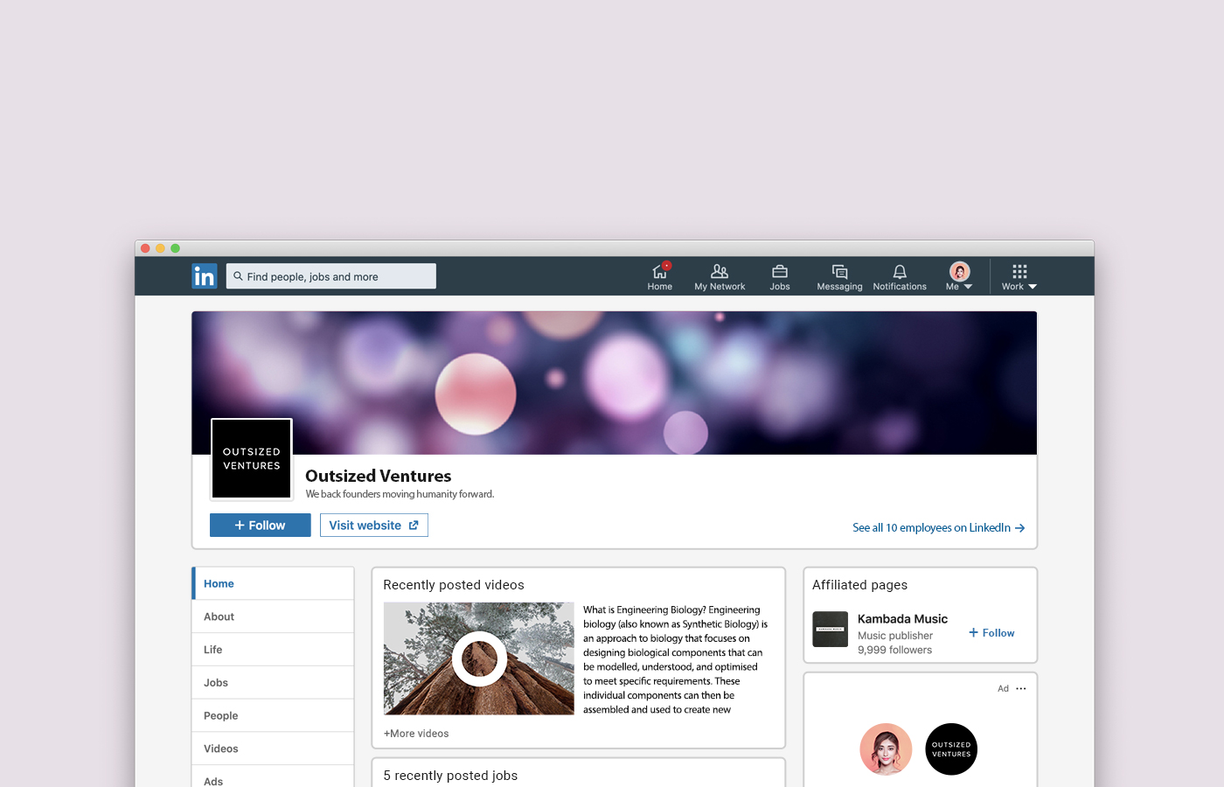Click the search box magnifier icon
Image resolution: width=1224 pixels, height=787 pixels.
[x=238, y=276]
